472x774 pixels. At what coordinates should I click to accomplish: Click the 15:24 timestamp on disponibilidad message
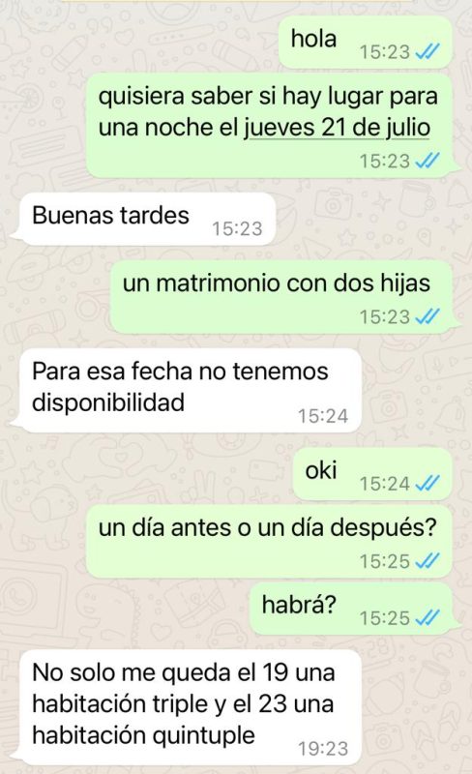(323, 416)
